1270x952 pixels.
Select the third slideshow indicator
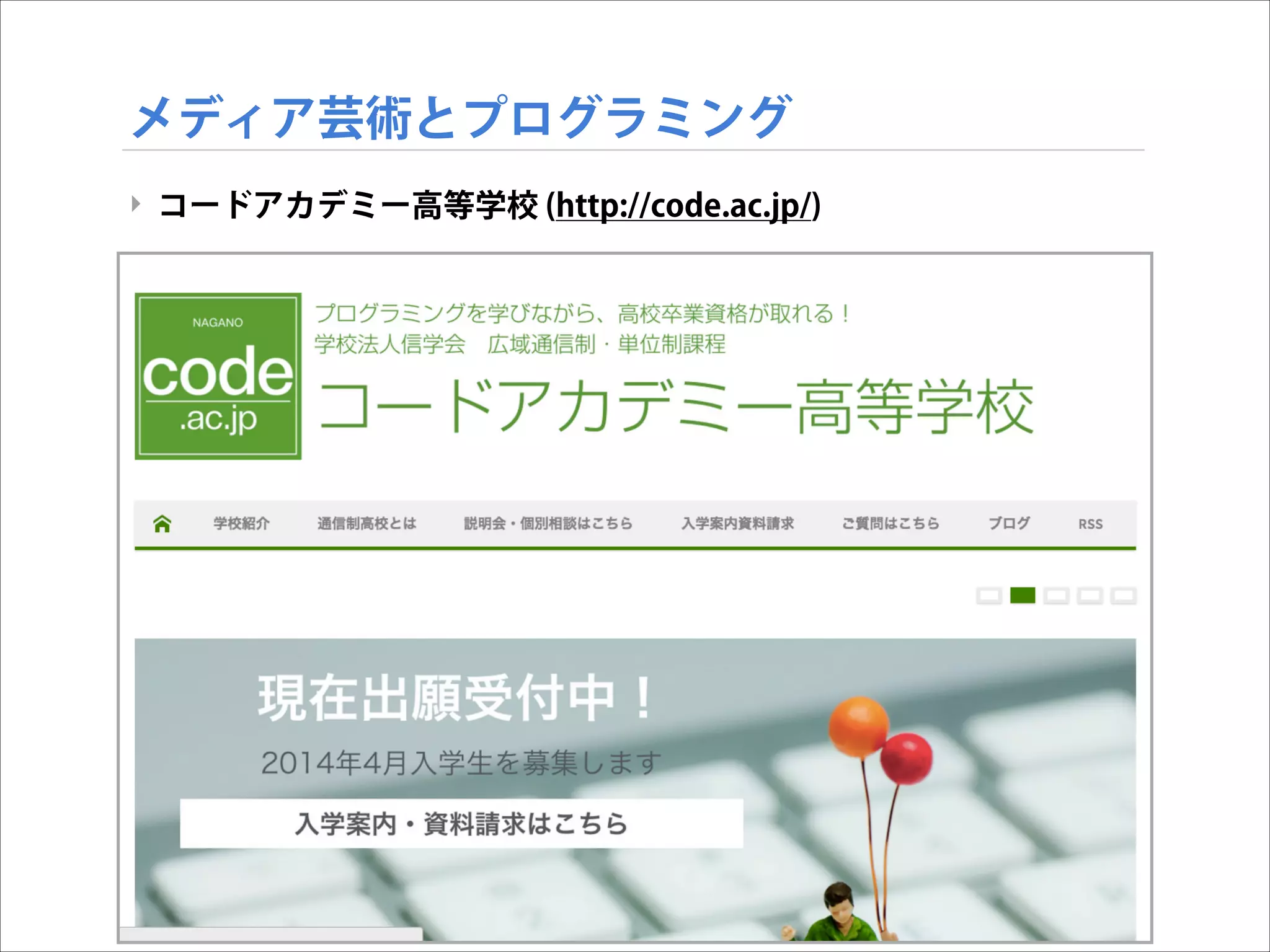[x=1056, y=596]
